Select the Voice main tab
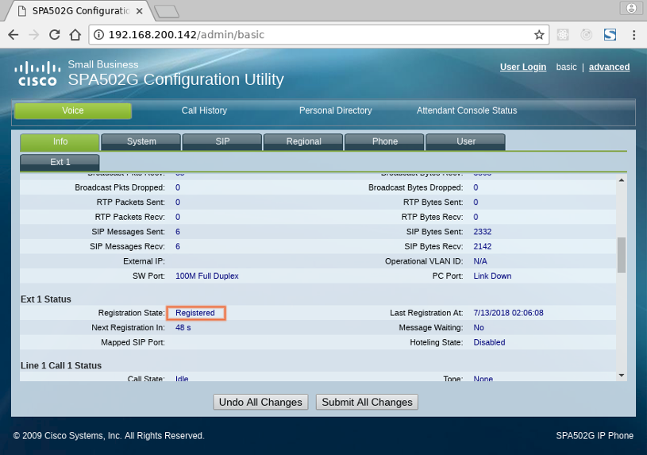Screen dimensions: 647x455 tap(73, 110)
